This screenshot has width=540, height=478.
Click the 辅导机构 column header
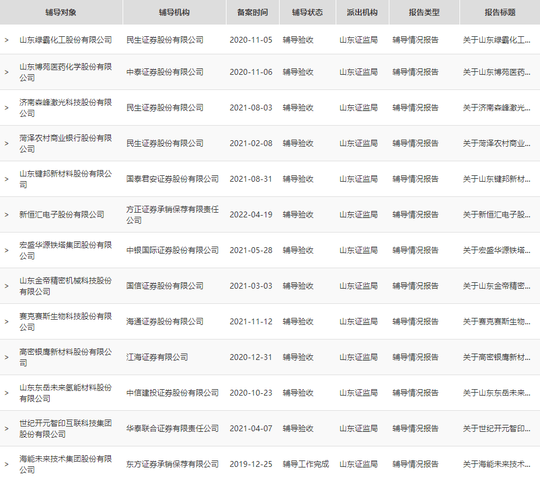coord(175,12)
